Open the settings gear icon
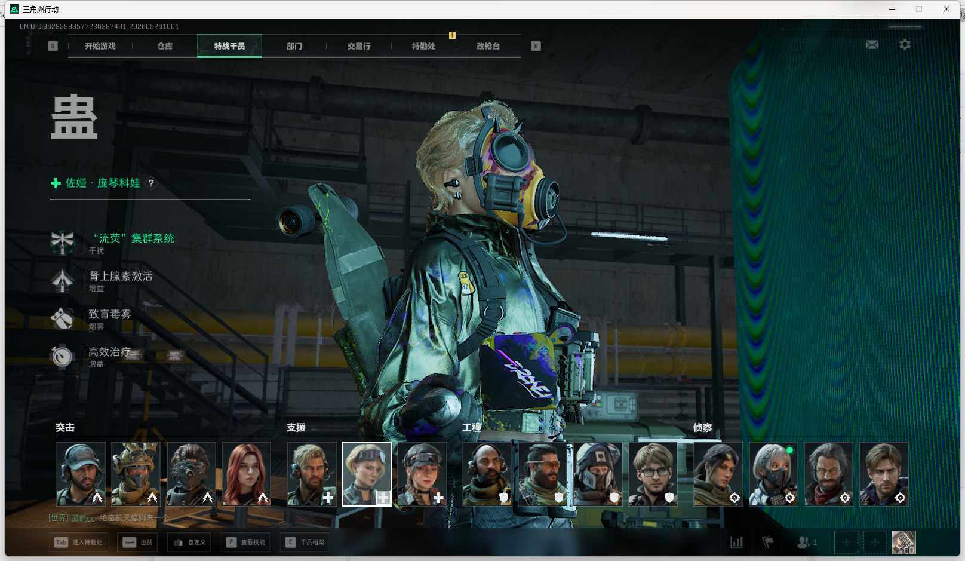 (905, 45)
